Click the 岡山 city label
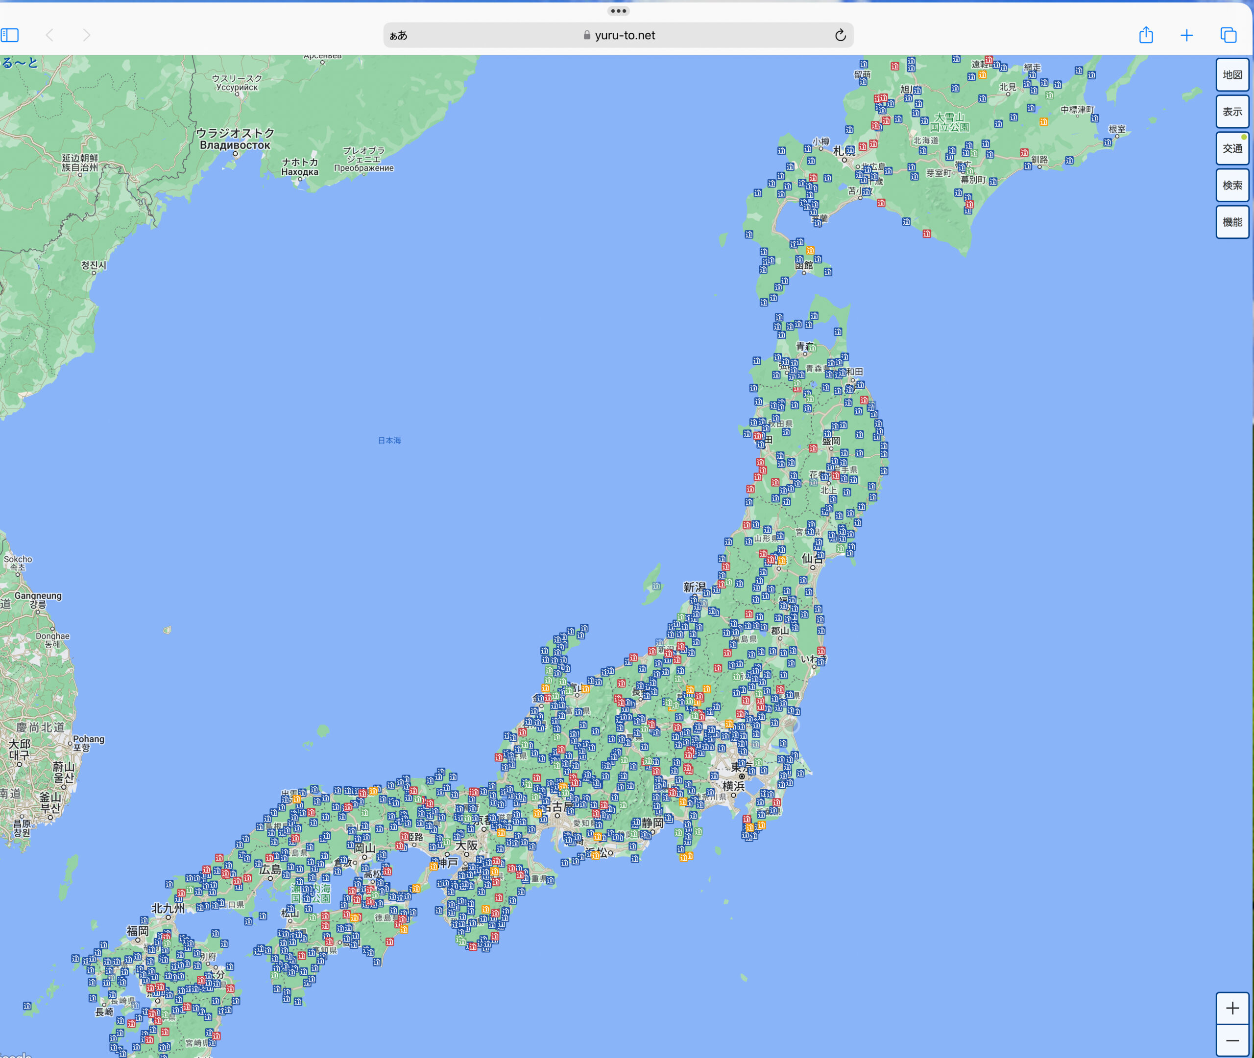1254x1058 pixels. pyautogui.click(x=364, y=848)
